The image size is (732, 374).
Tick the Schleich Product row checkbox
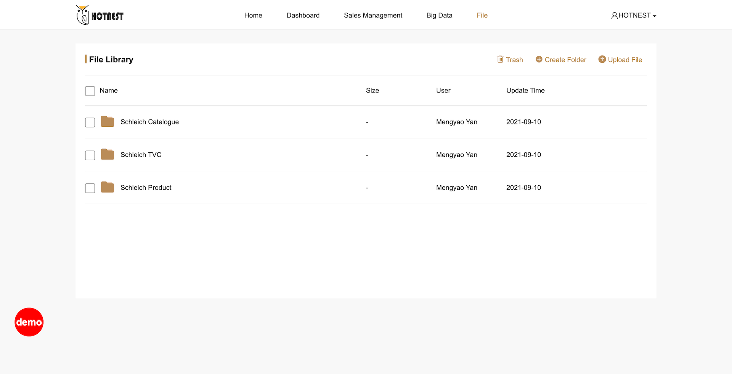[90, 188]
